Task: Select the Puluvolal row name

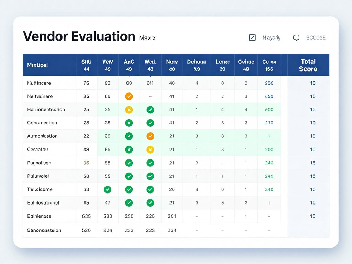Action: [x=38, y=176]
